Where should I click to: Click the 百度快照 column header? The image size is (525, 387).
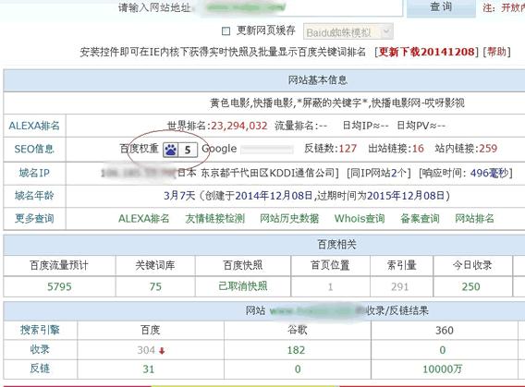(243, 265)
